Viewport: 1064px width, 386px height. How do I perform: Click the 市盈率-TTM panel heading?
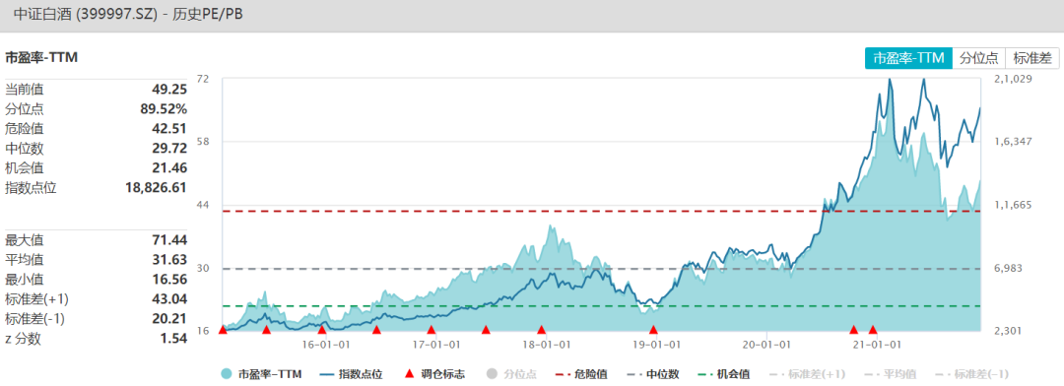pos(41,58)
